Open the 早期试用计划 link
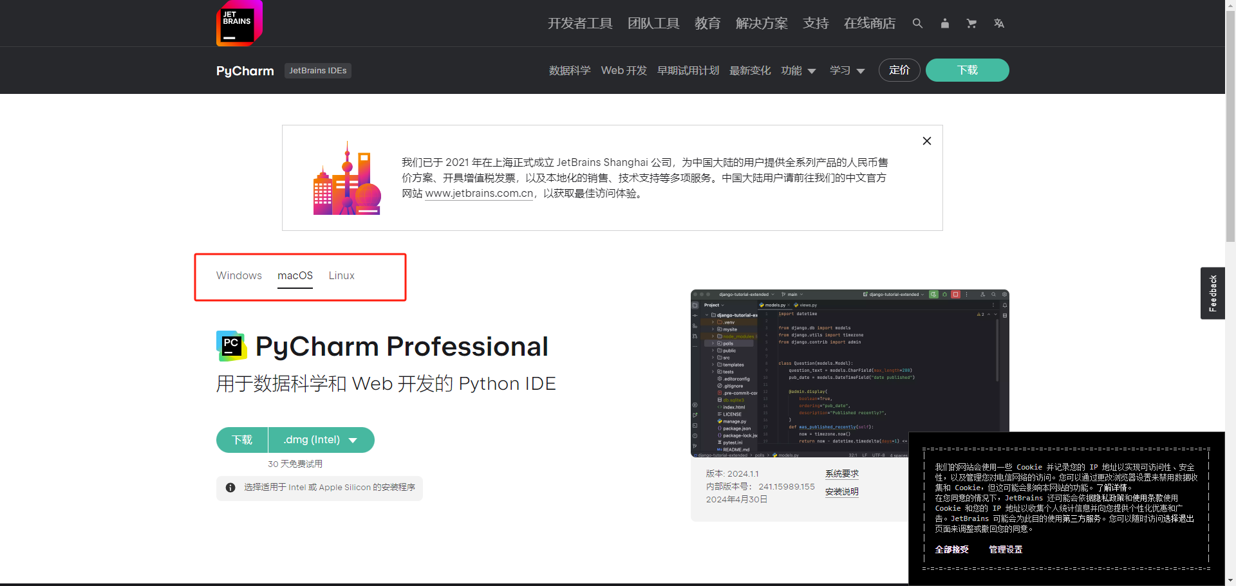Viewport: 1236px width, 586px height. pos(688,70)
